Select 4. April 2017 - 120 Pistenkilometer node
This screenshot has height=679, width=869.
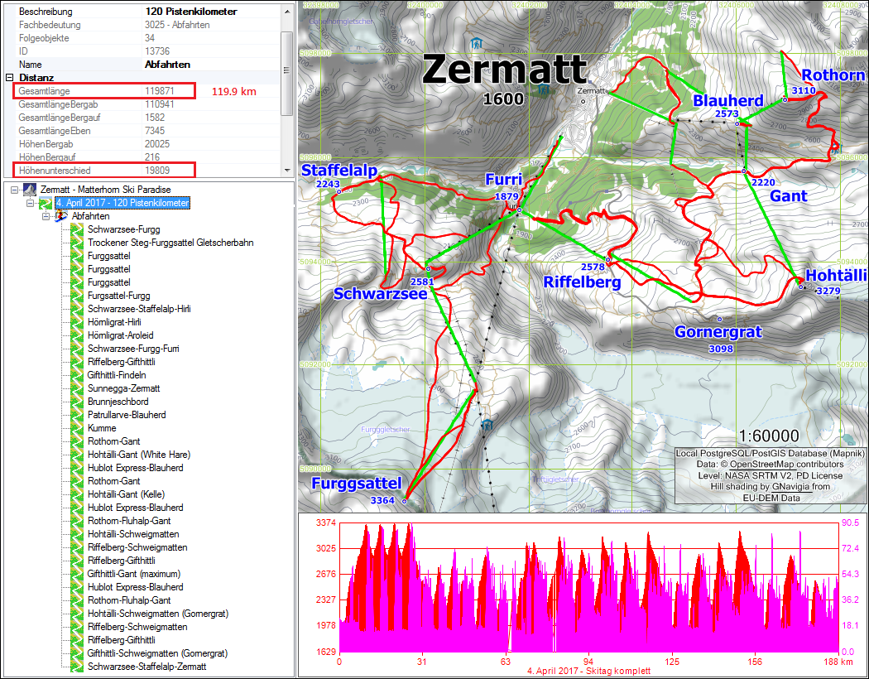tap(122, 203)
